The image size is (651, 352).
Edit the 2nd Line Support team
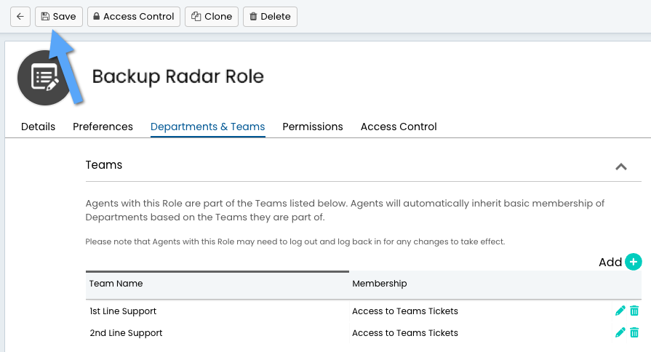click(620, 332)
